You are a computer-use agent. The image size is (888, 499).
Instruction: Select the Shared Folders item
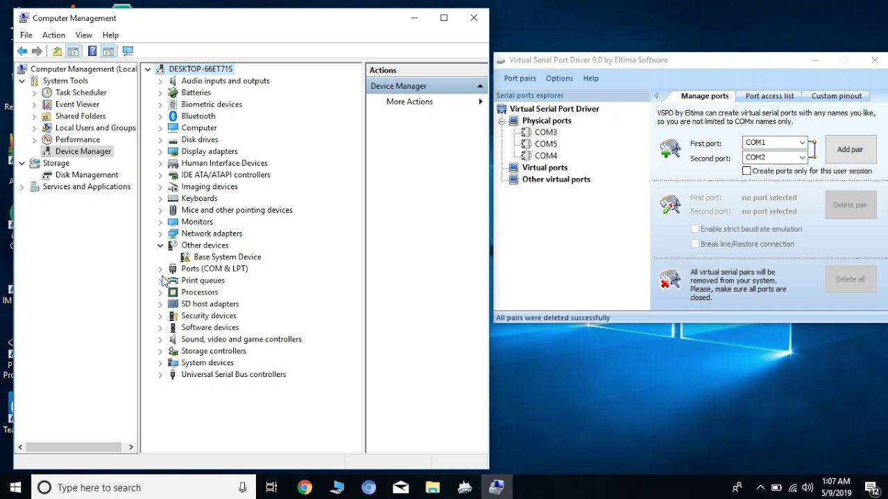click(80, 116)
